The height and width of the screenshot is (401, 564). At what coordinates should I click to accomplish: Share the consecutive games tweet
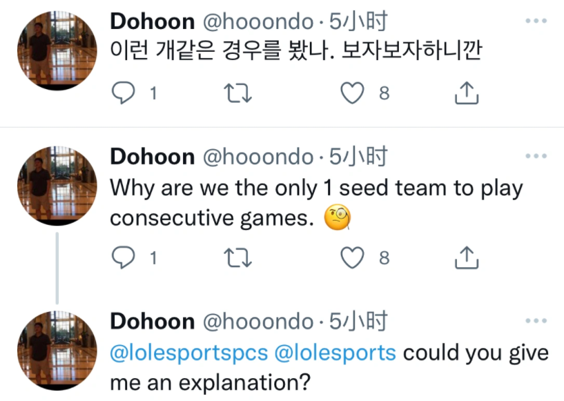(467, 257)
